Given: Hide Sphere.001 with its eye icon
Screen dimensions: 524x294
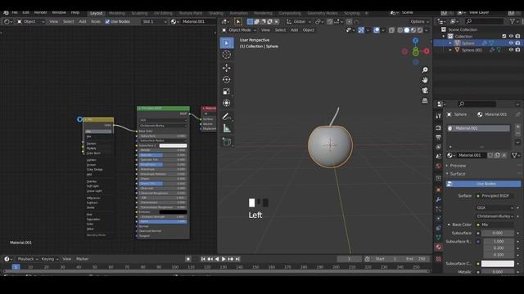Looking at the screenshot, I should 511,50.
